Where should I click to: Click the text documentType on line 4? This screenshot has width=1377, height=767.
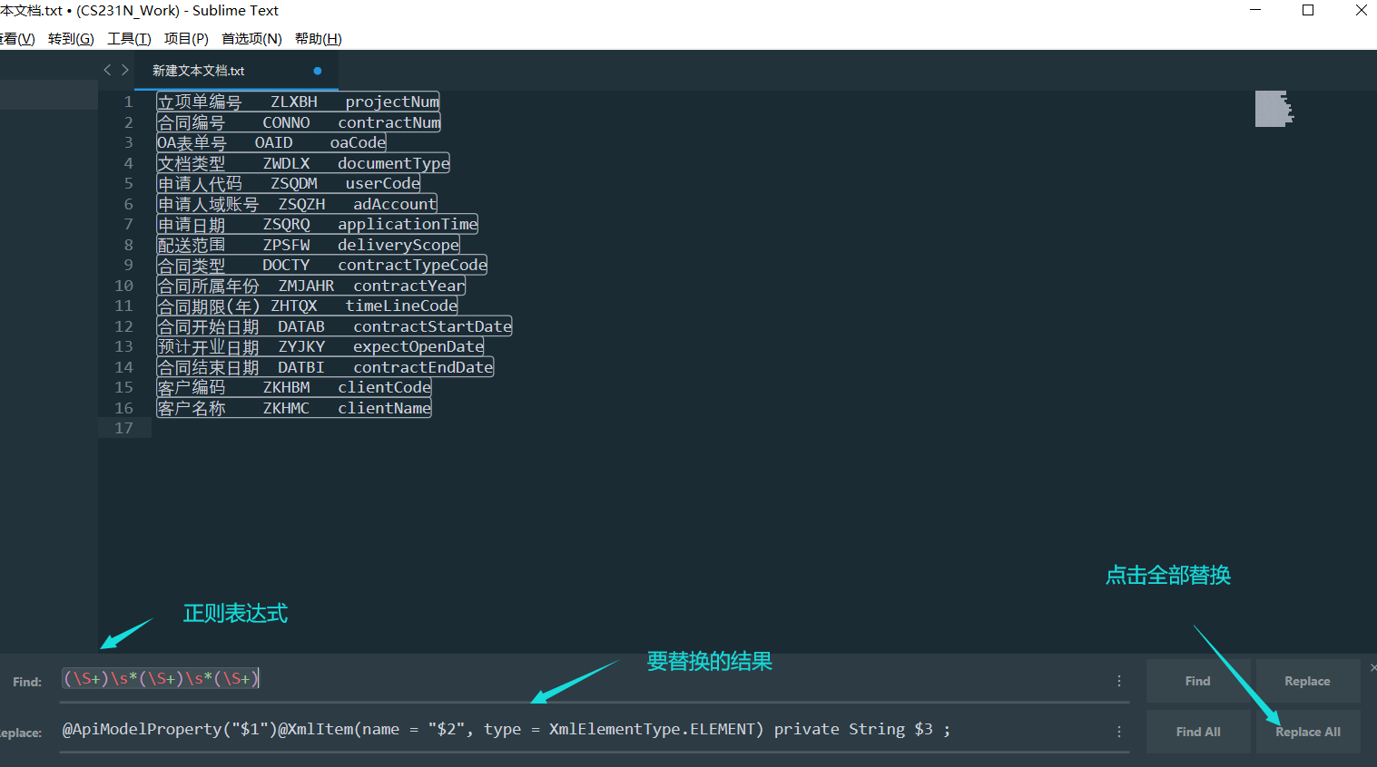(393, 163)
